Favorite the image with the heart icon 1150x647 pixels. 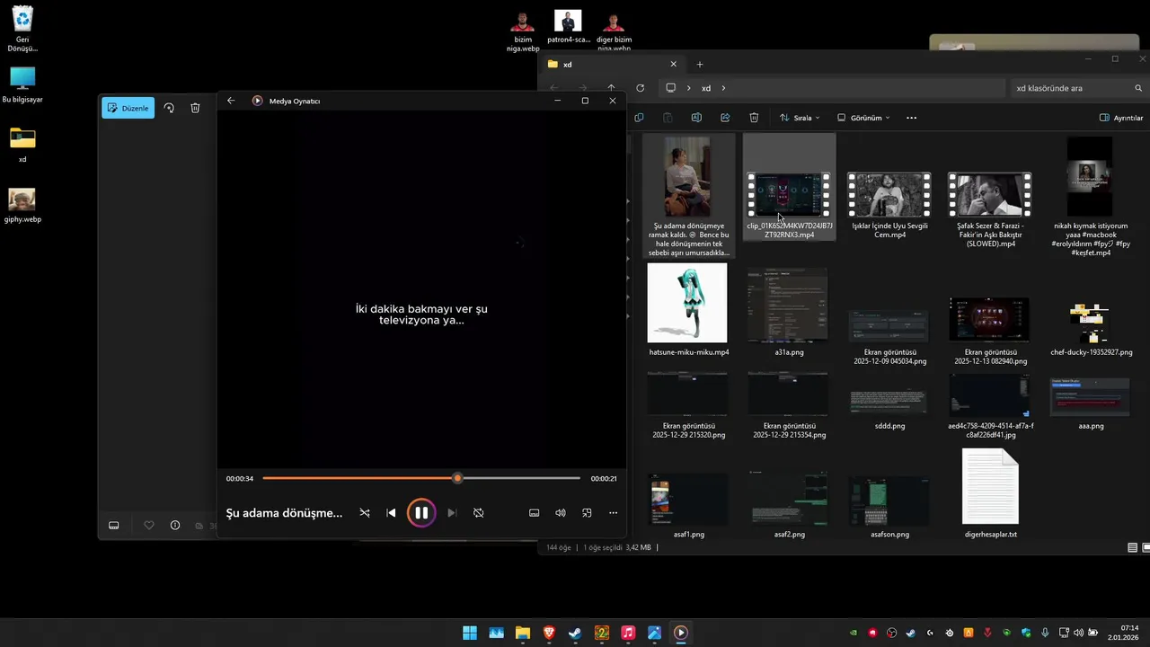click(x=149, y=526)
